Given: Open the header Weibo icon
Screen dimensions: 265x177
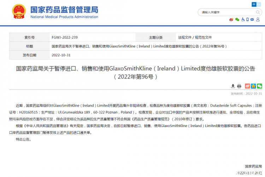Looking at the screenshot, I should pos(231,20).
